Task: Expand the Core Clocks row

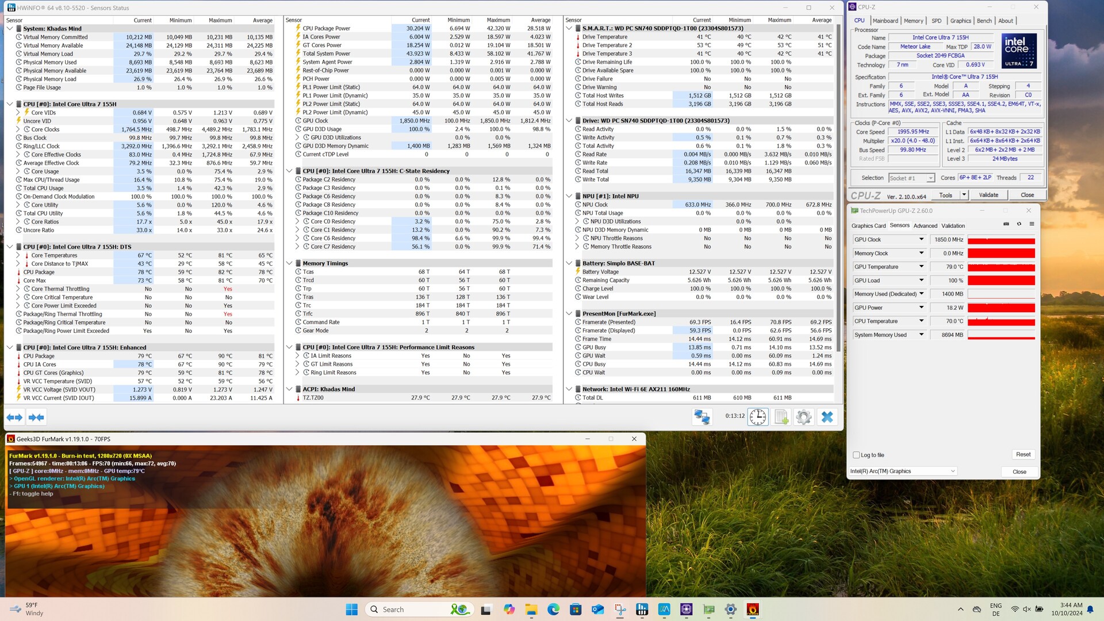Action: point(18,129)
